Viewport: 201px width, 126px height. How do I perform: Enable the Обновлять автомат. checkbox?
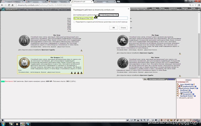(178, 98)
